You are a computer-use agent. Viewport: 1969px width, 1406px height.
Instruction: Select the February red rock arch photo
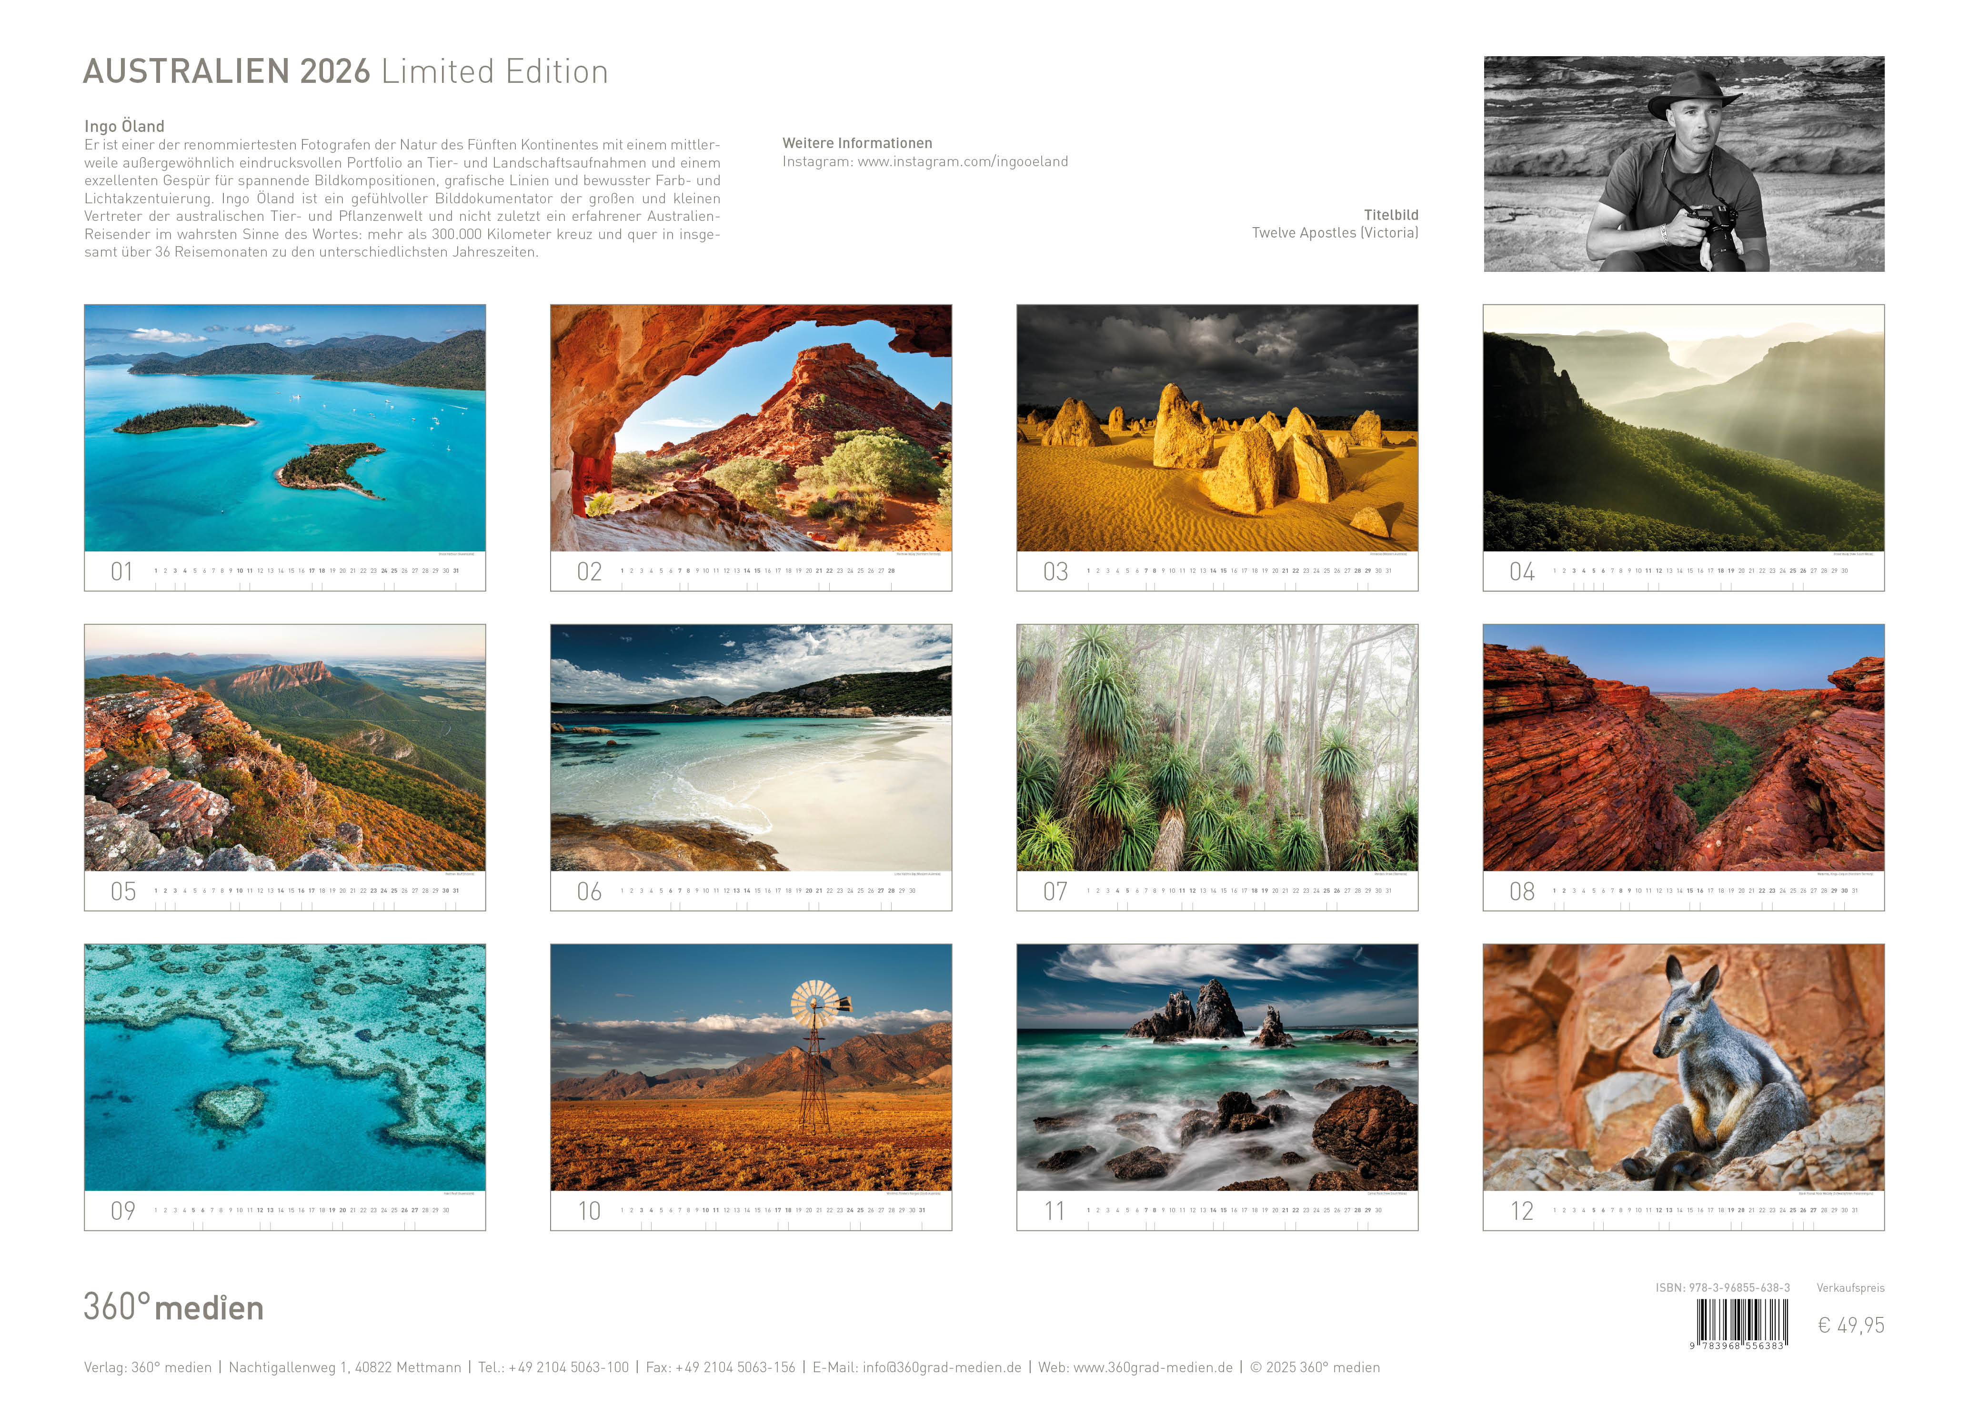[750, 427]
